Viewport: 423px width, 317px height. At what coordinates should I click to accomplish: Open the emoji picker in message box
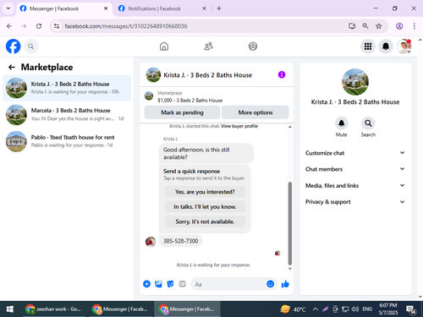(x=270, y=284)
